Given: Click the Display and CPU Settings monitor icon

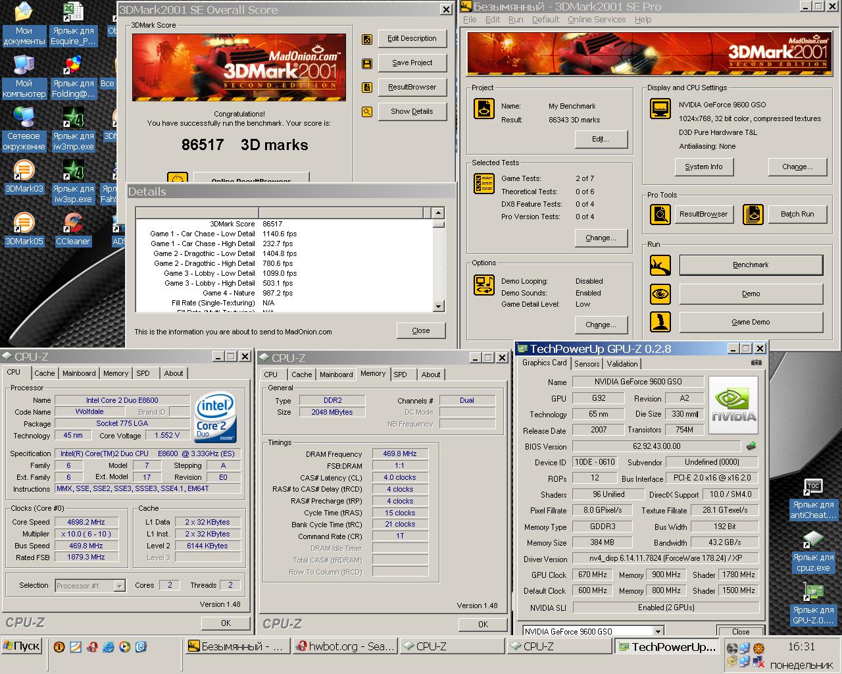Looking at the screenshot, I should coord(660,109).
